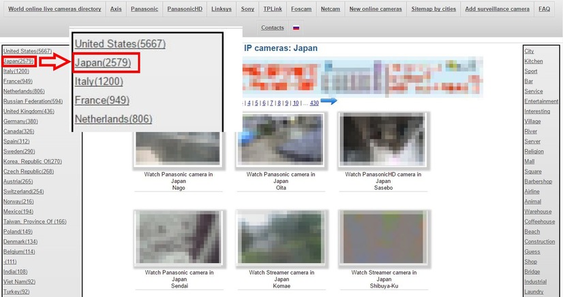Open the Oita Panasonic camera thumbnail
This screenshot has height=297, width=563.
[281, 140]
